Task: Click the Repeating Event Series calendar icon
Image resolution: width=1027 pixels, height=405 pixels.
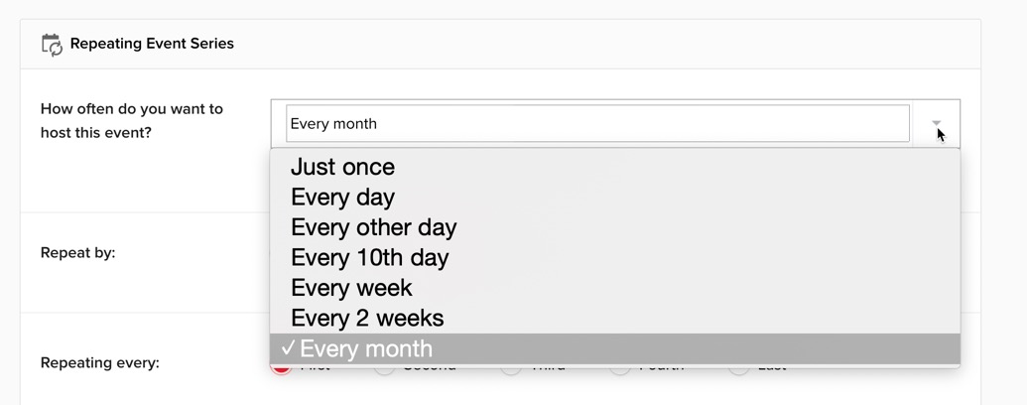Action: point(52,44)
